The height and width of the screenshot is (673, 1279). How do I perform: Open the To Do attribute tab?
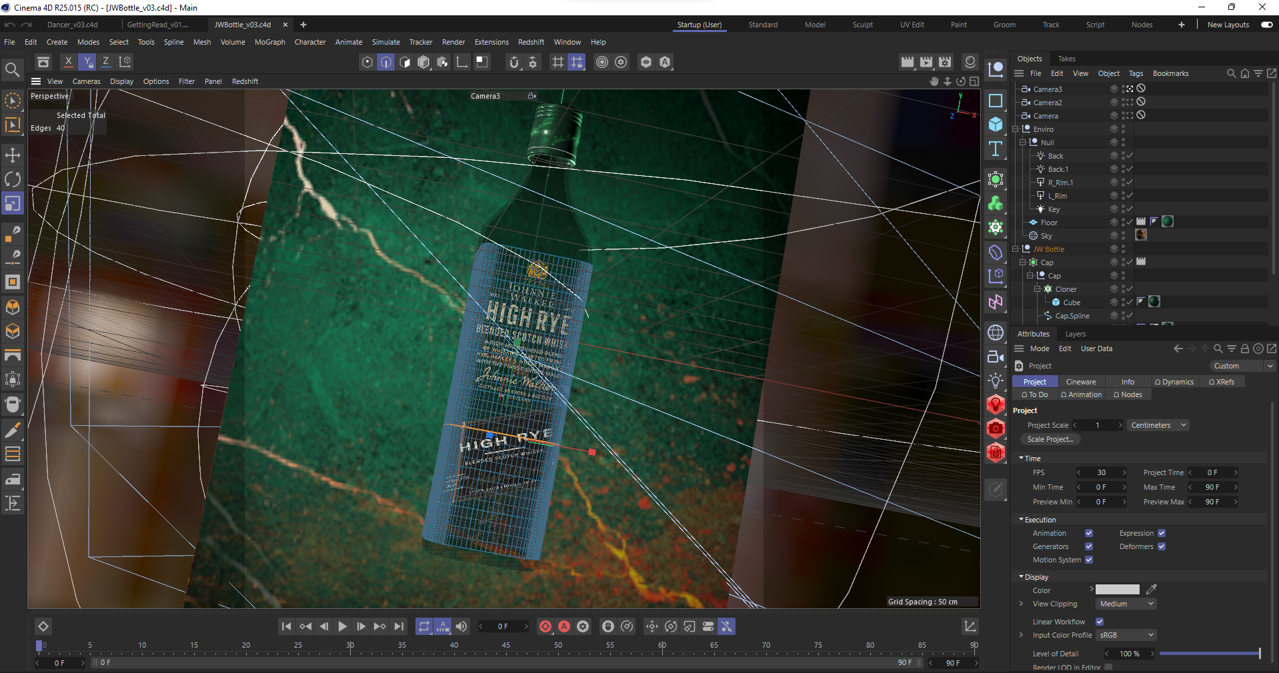point(1035,394)
